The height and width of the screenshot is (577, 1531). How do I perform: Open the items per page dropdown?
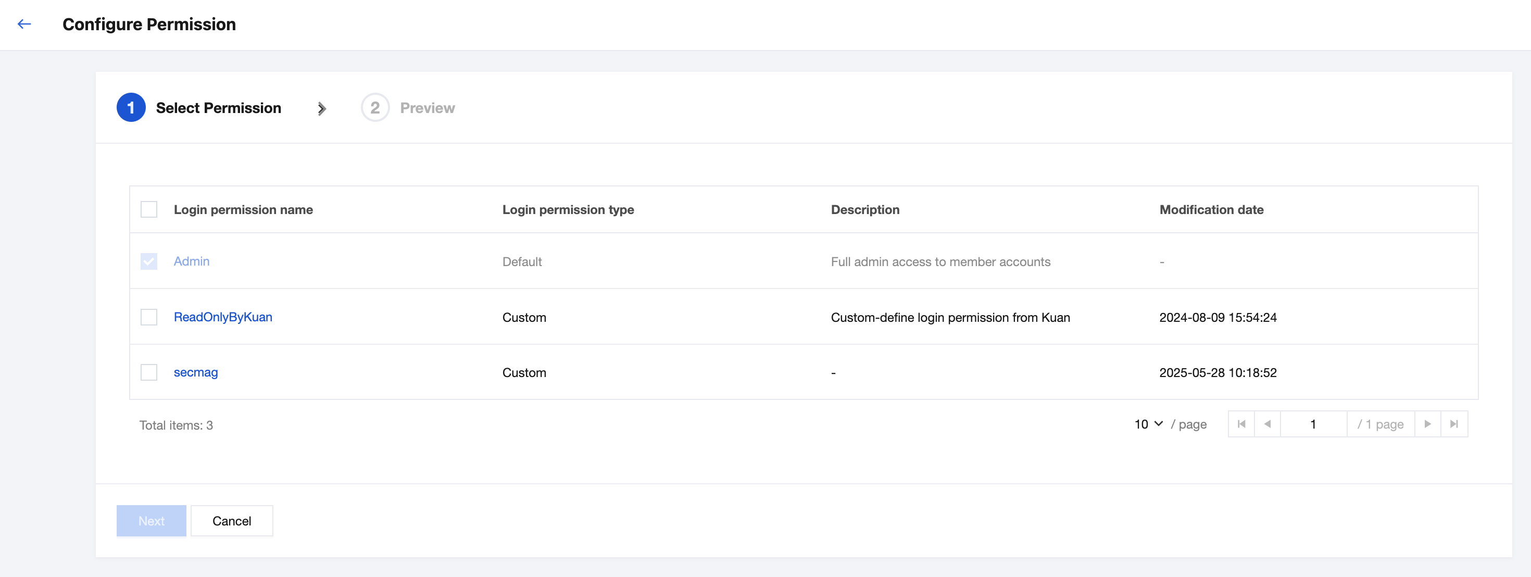[x=1148, y=424]
